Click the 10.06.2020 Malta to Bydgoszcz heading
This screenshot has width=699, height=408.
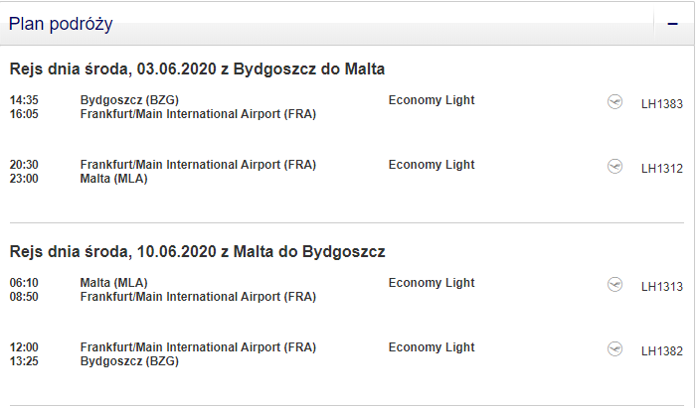point(197,252)
